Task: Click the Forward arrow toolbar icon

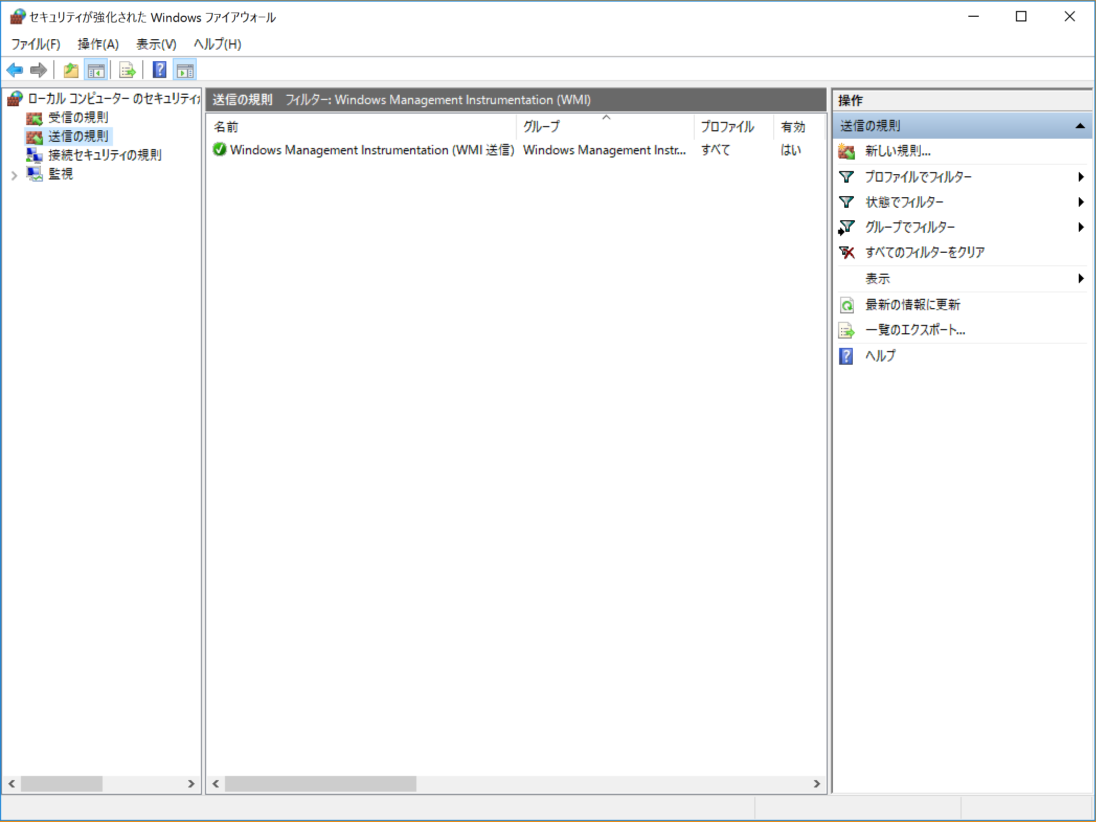Action: pyautogui.click(x=39, y=70)
